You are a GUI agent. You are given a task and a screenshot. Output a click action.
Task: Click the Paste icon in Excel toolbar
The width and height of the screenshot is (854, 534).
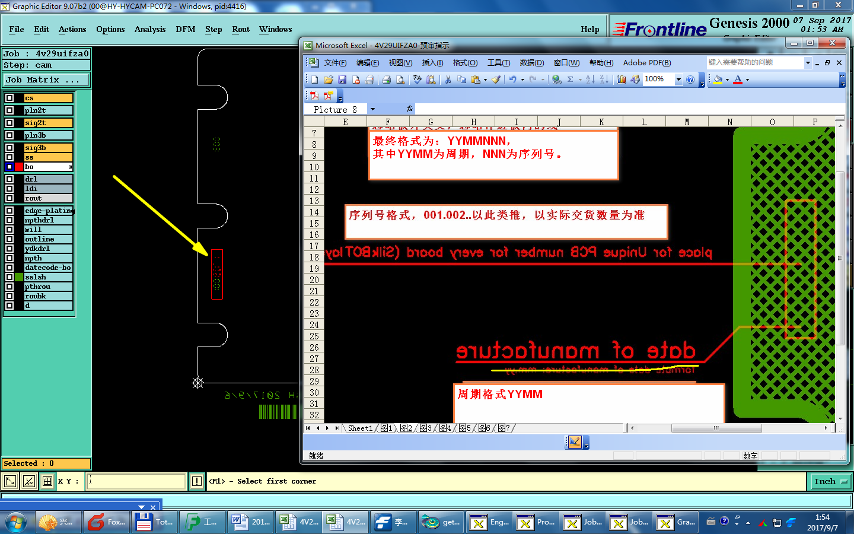[x=476, y=80]
